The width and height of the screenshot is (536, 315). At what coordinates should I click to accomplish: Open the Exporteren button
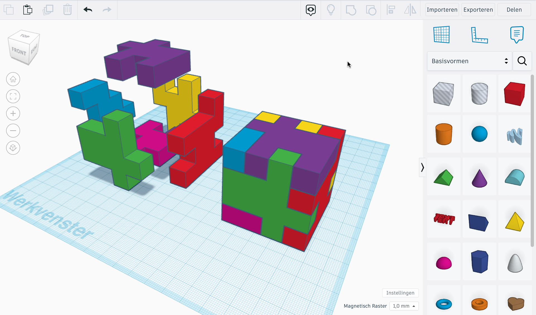click(x=478, y=10)
